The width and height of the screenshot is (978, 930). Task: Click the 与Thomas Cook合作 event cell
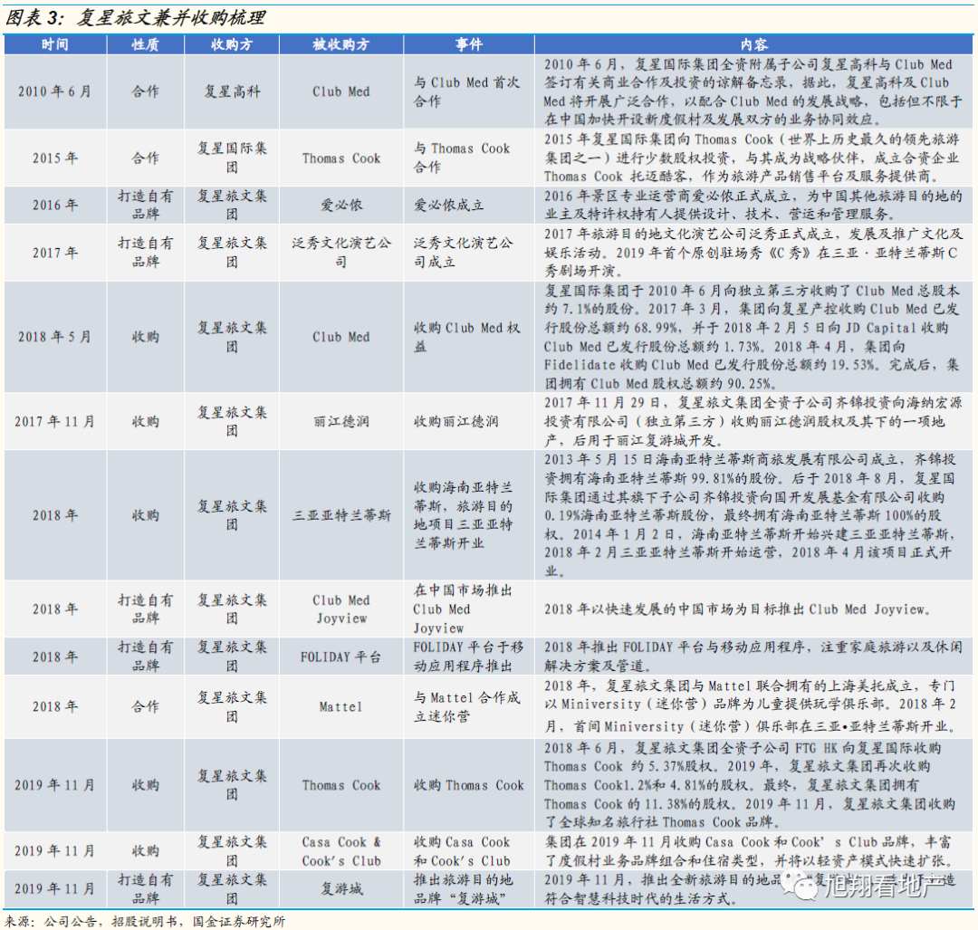[468, 158]
